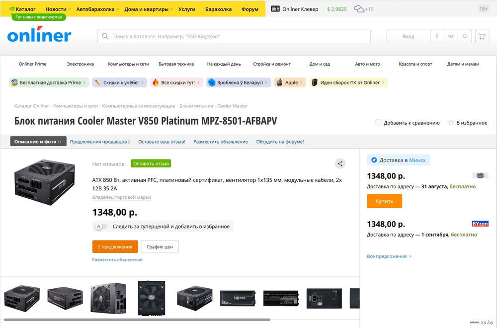Click the catalog search field
The width and height of the screenshot is (497, 328).
(x=234, y=36)
